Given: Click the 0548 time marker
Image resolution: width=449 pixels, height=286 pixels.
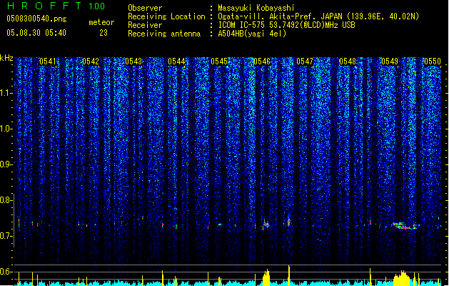Looking at the screenshot, I should pyautogui.click(x=348, y=61).
